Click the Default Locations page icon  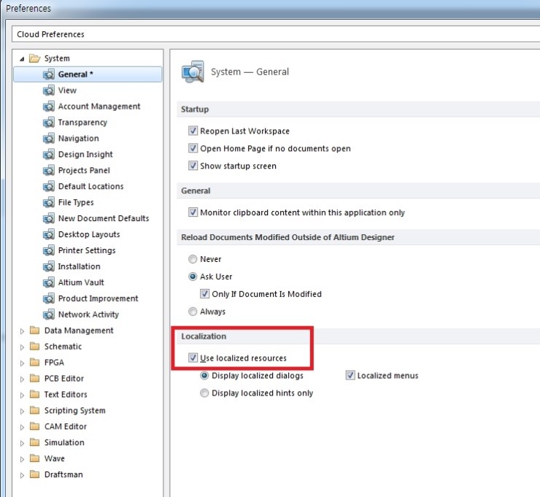click(x=49, y=186)
